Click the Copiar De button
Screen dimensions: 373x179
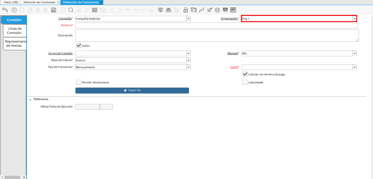132,90
